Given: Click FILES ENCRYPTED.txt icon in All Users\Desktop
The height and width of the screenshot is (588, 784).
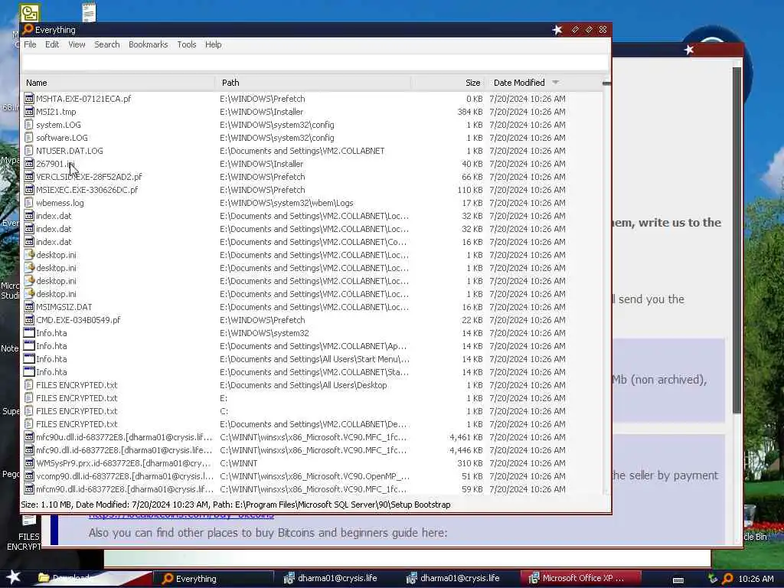Looking at the screenshot, I should click(x=29, y=384).
